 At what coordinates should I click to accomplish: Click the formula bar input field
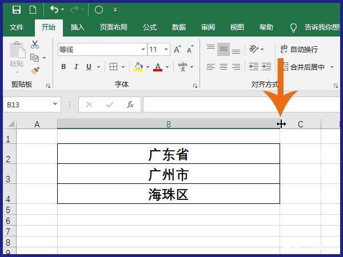[241, 105]
